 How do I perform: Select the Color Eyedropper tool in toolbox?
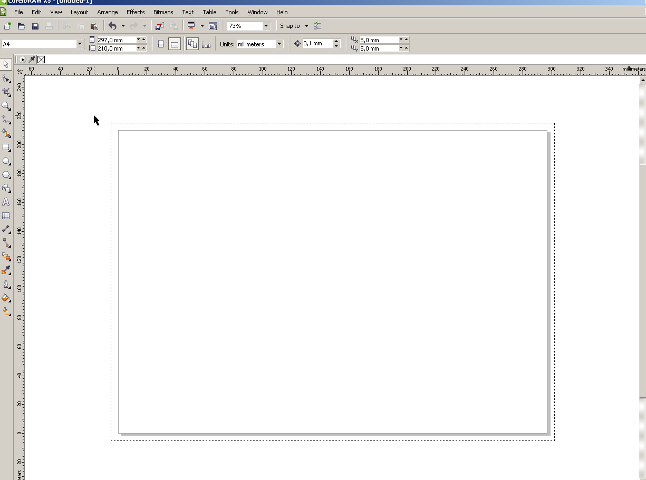[6, 270]
